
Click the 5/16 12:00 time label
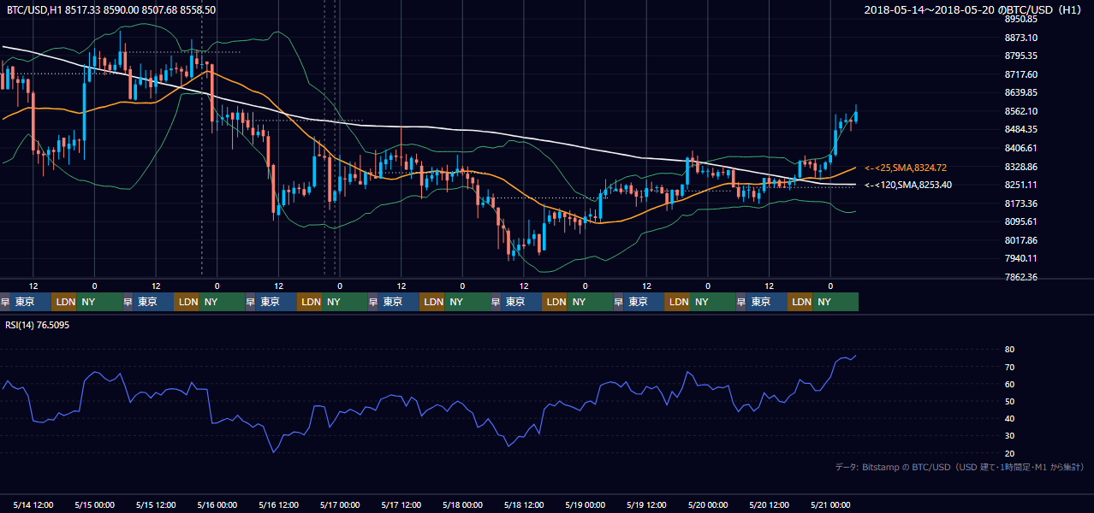278,504
